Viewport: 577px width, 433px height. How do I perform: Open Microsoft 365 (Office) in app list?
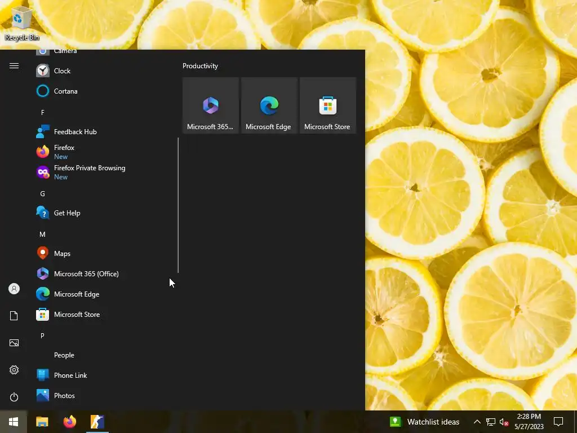pyautogui.click(x=104, y=273)
